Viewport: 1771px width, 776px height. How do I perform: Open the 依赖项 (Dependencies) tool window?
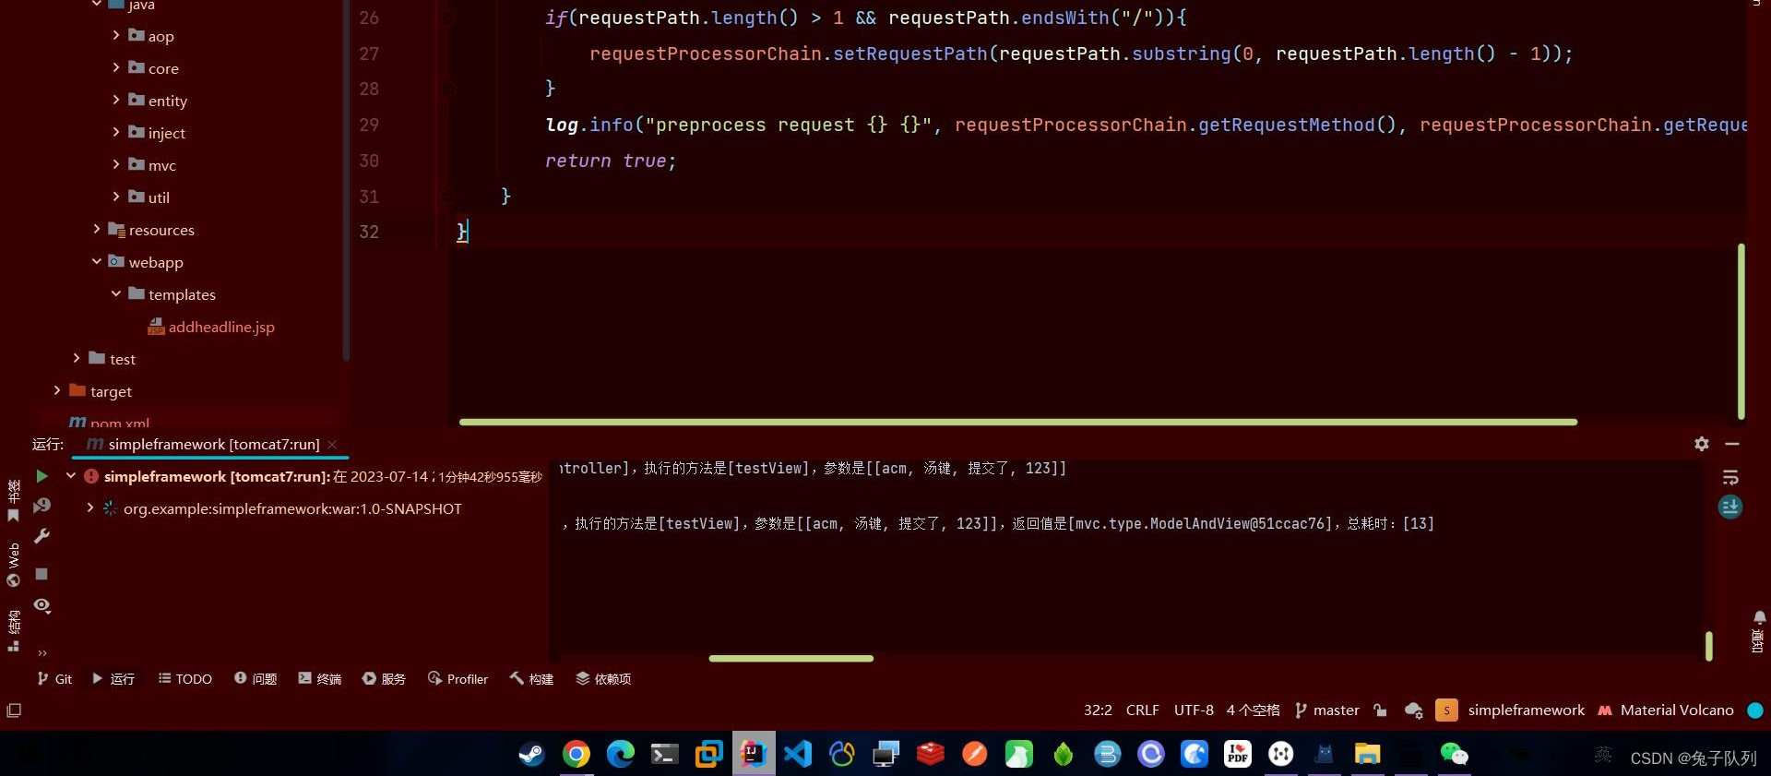[x=603, y=678]
